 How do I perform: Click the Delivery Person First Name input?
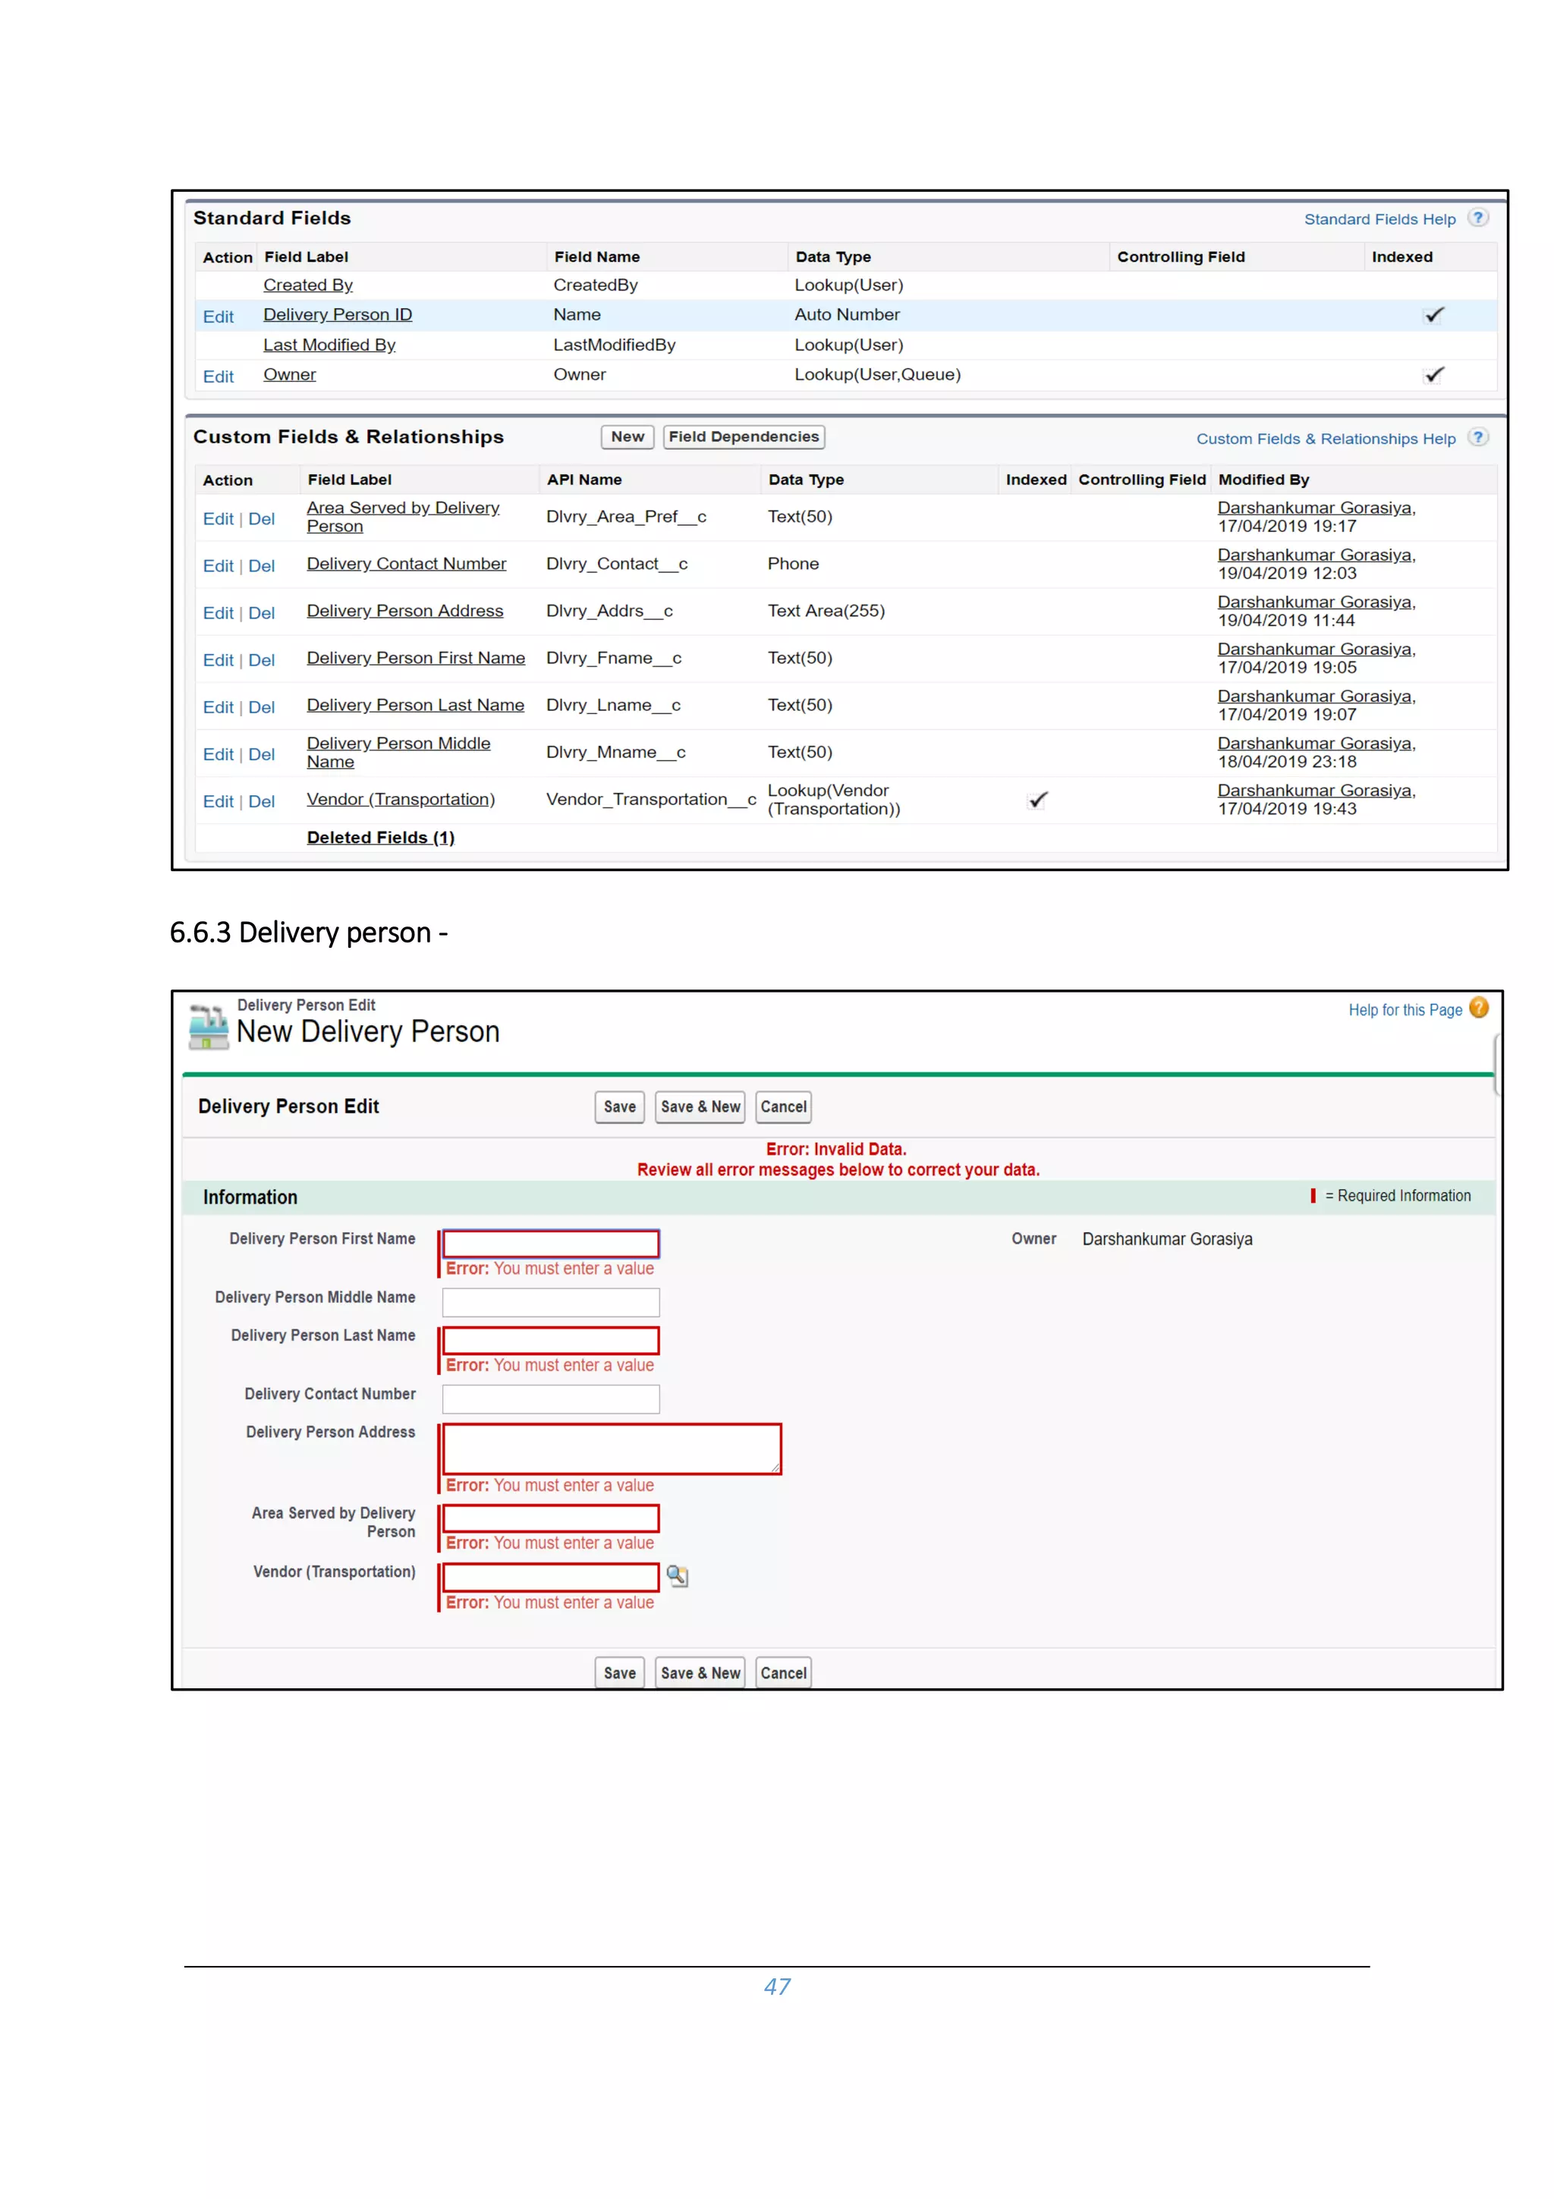tap(551, 1243)
